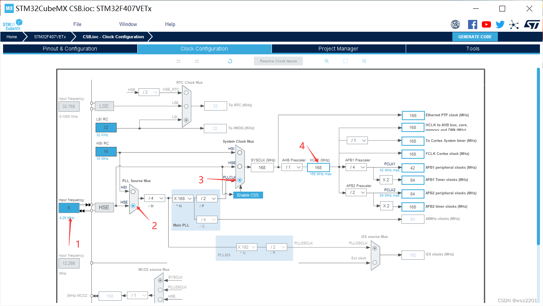Click the STM32CubeMX logo
Viewport: 543px width, 306px height.
coord(13,24)
